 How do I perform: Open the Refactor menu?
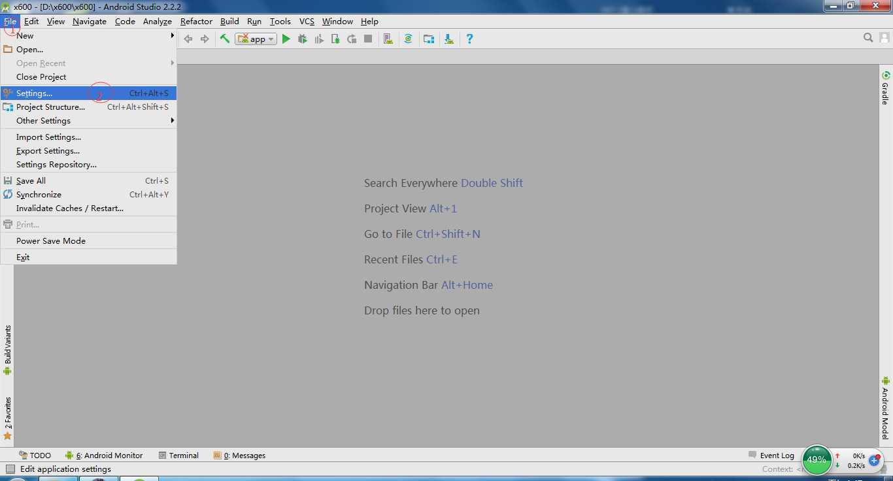coord(196,21)
